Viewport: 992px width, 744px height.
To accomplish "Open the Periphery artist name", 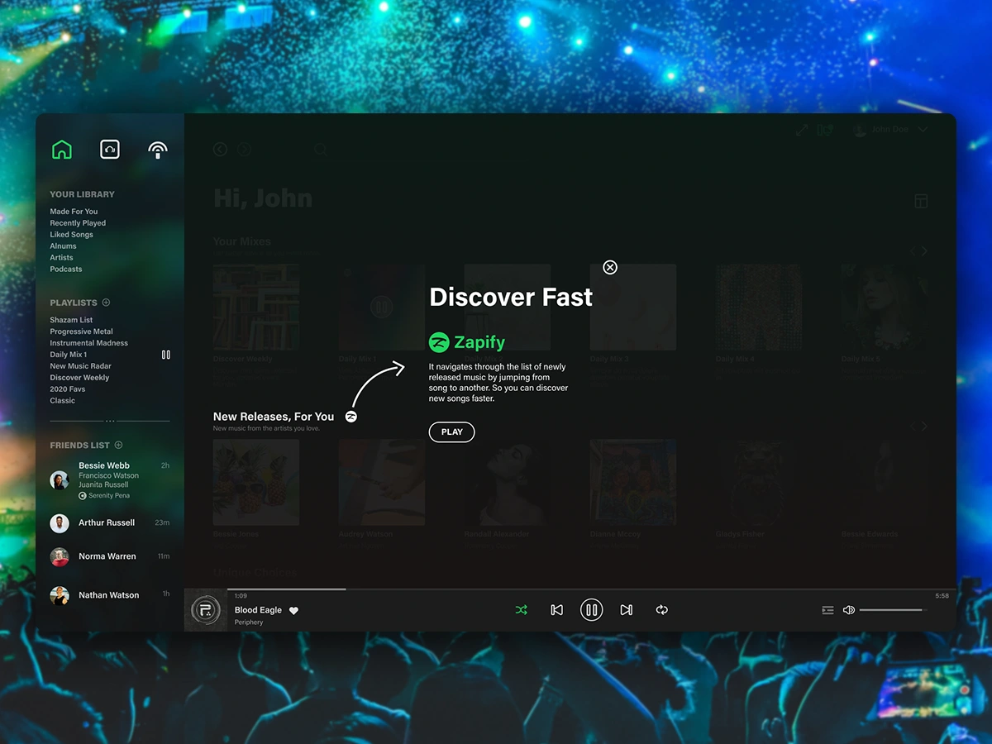I will tap(249, 622).
